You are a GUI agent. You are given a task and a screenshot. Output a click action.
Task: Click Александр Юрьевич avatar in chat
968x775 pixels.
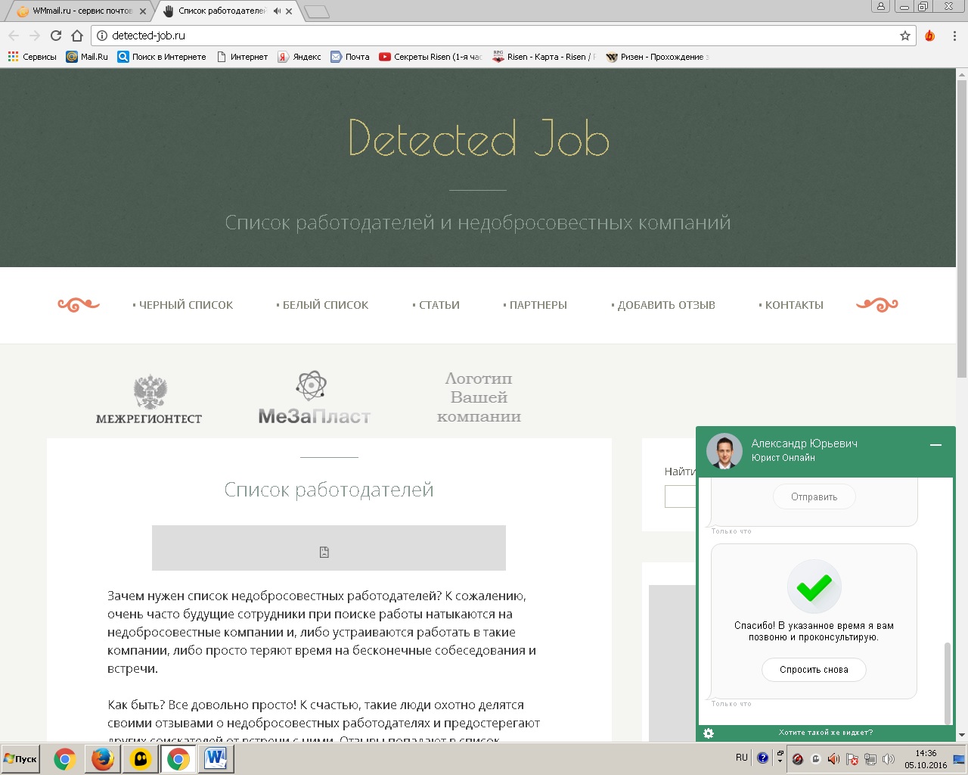click(724, 450)
